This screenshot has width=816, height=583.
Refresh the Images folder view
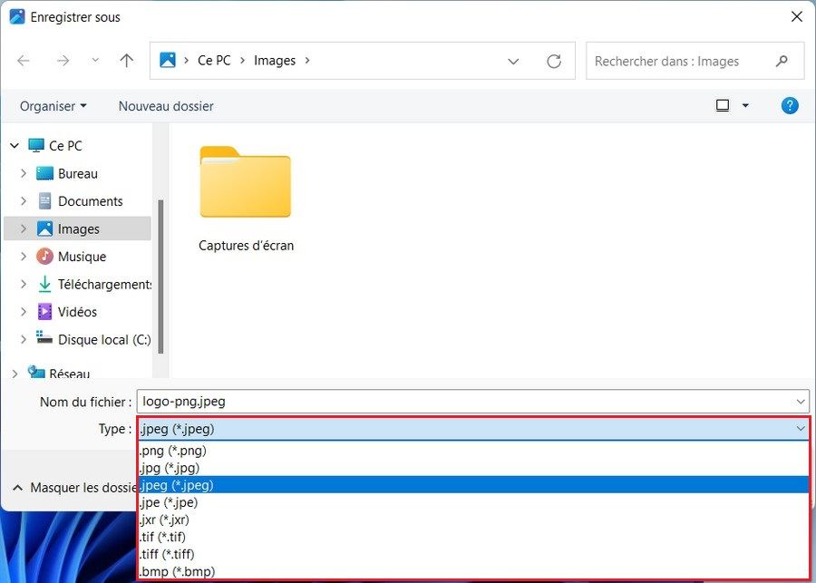[x=554, y=62]
